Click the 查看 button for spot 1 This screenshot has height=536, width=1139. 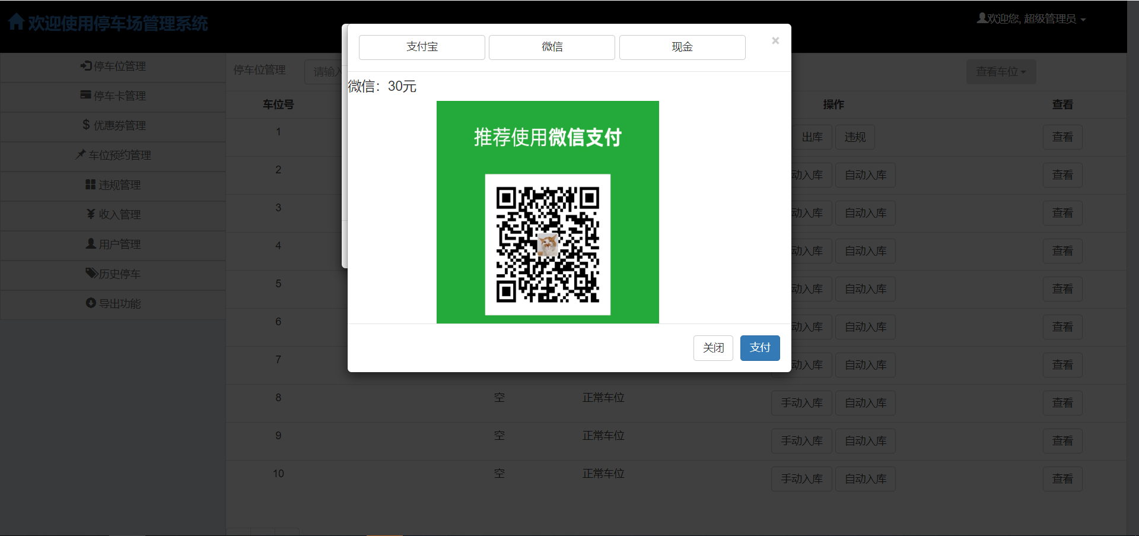point(1062,137)
